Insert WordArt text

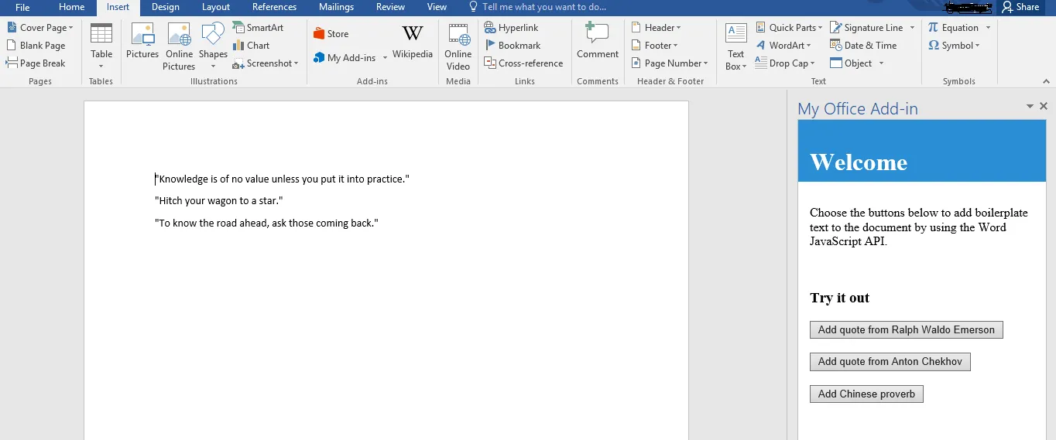(x=783, y=45)
